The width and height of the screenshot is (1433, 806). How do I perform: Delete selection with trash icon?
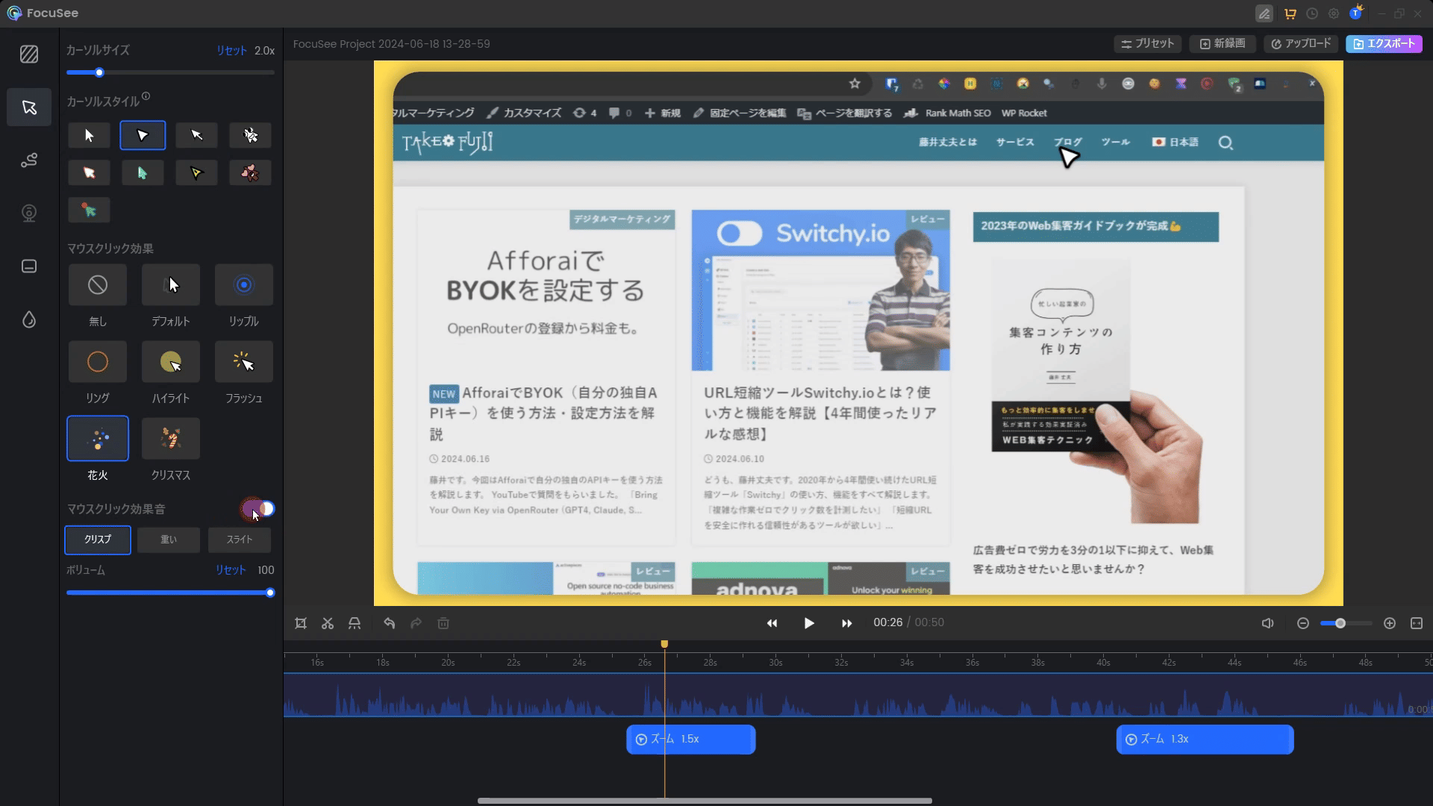(x=443, y=623)
